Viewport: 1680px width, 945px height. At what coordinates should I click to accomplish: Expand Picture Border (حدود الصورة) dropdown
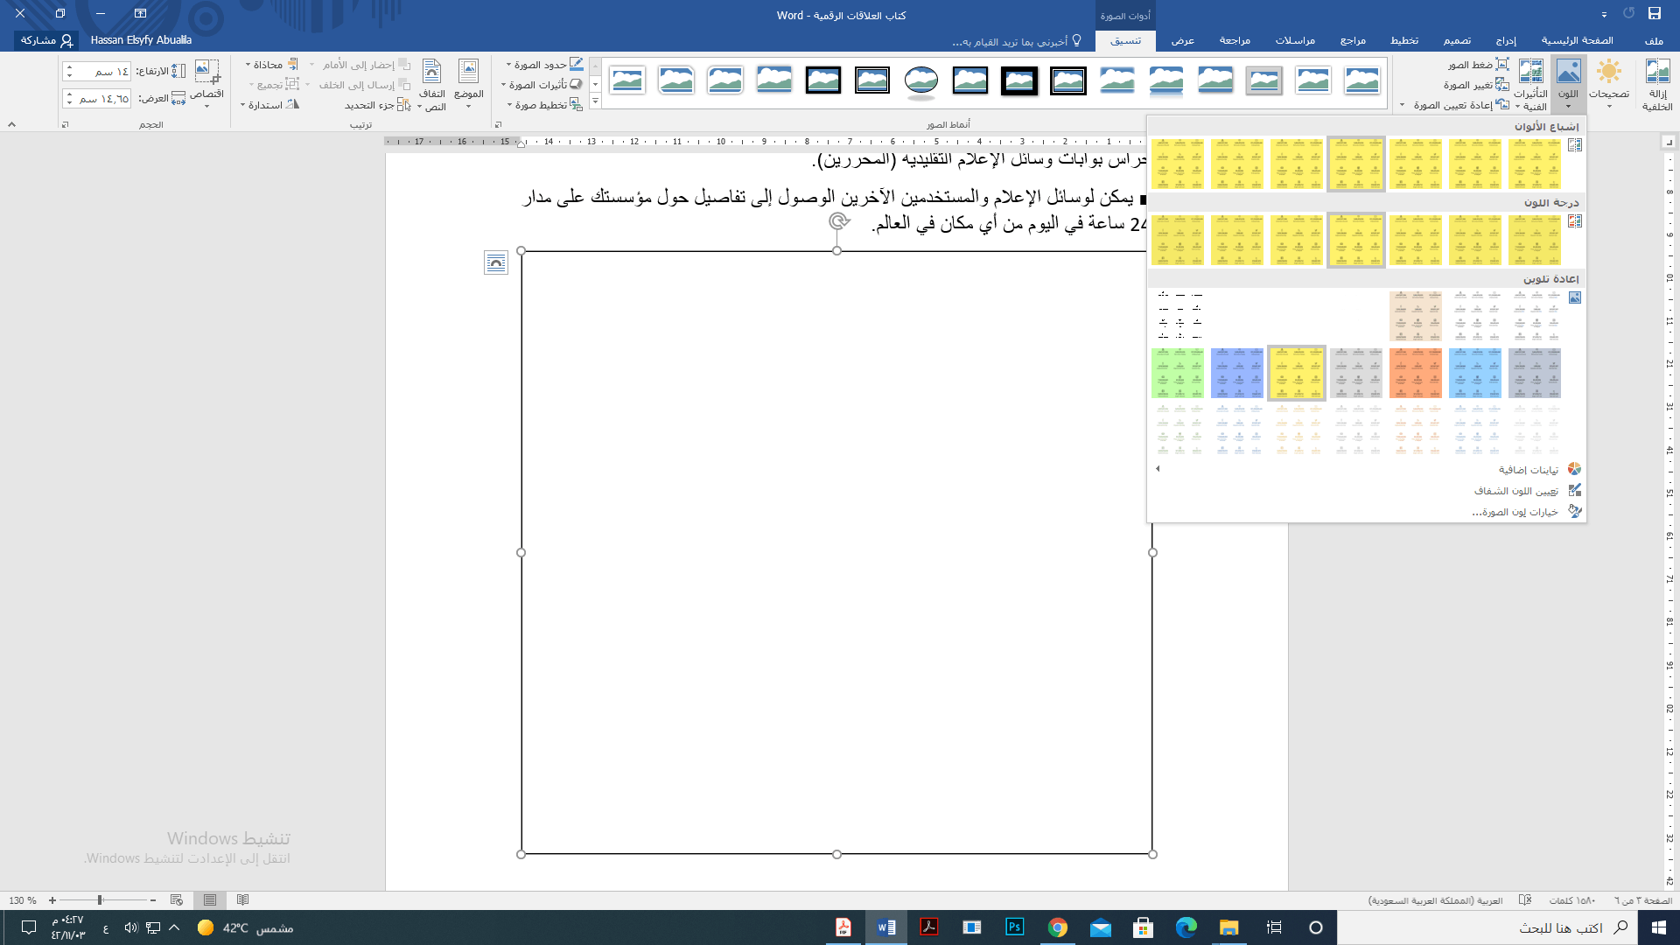[508, 65]
